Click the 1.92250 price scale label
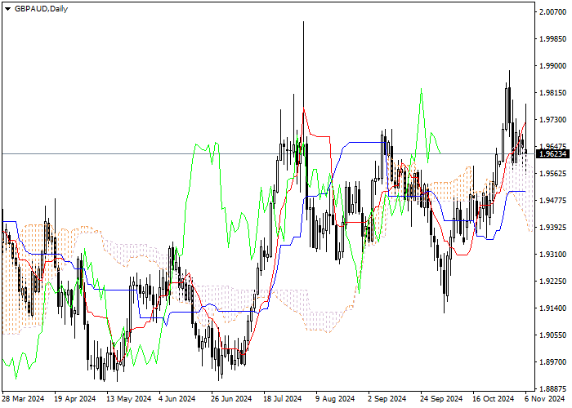 [x=553, y=282]
